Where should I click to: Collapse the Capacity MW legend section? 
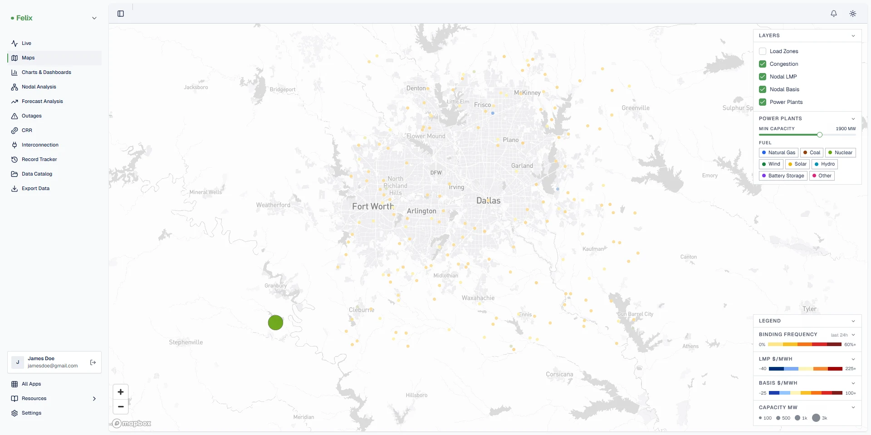pos(853,407)
